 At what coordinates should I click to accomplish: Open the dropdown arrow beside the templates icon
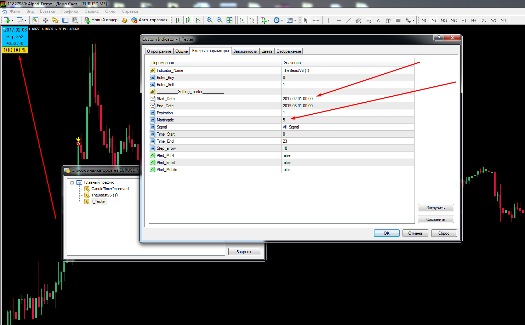point(295,20)
